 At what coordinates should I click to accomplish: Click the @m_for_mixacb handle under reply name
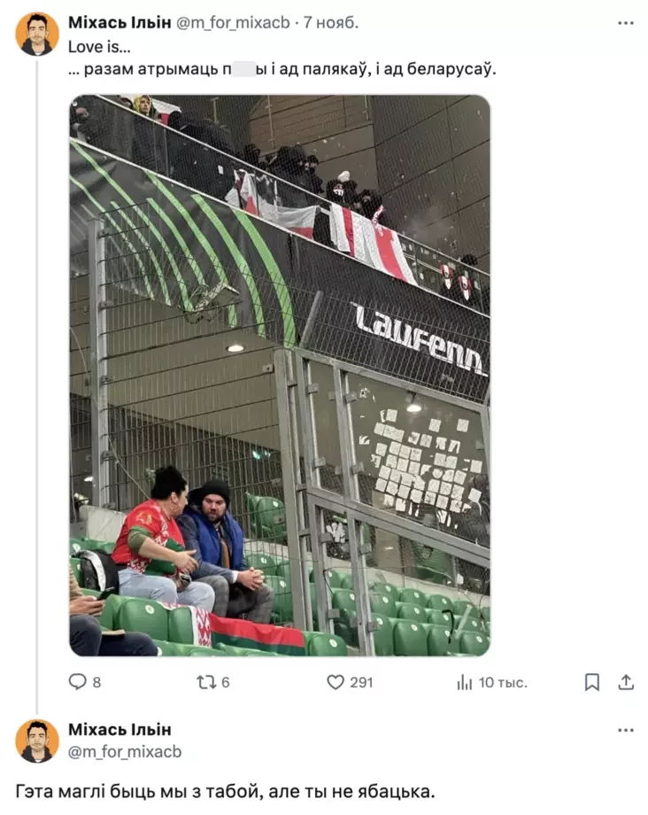(x=125, y=751)
